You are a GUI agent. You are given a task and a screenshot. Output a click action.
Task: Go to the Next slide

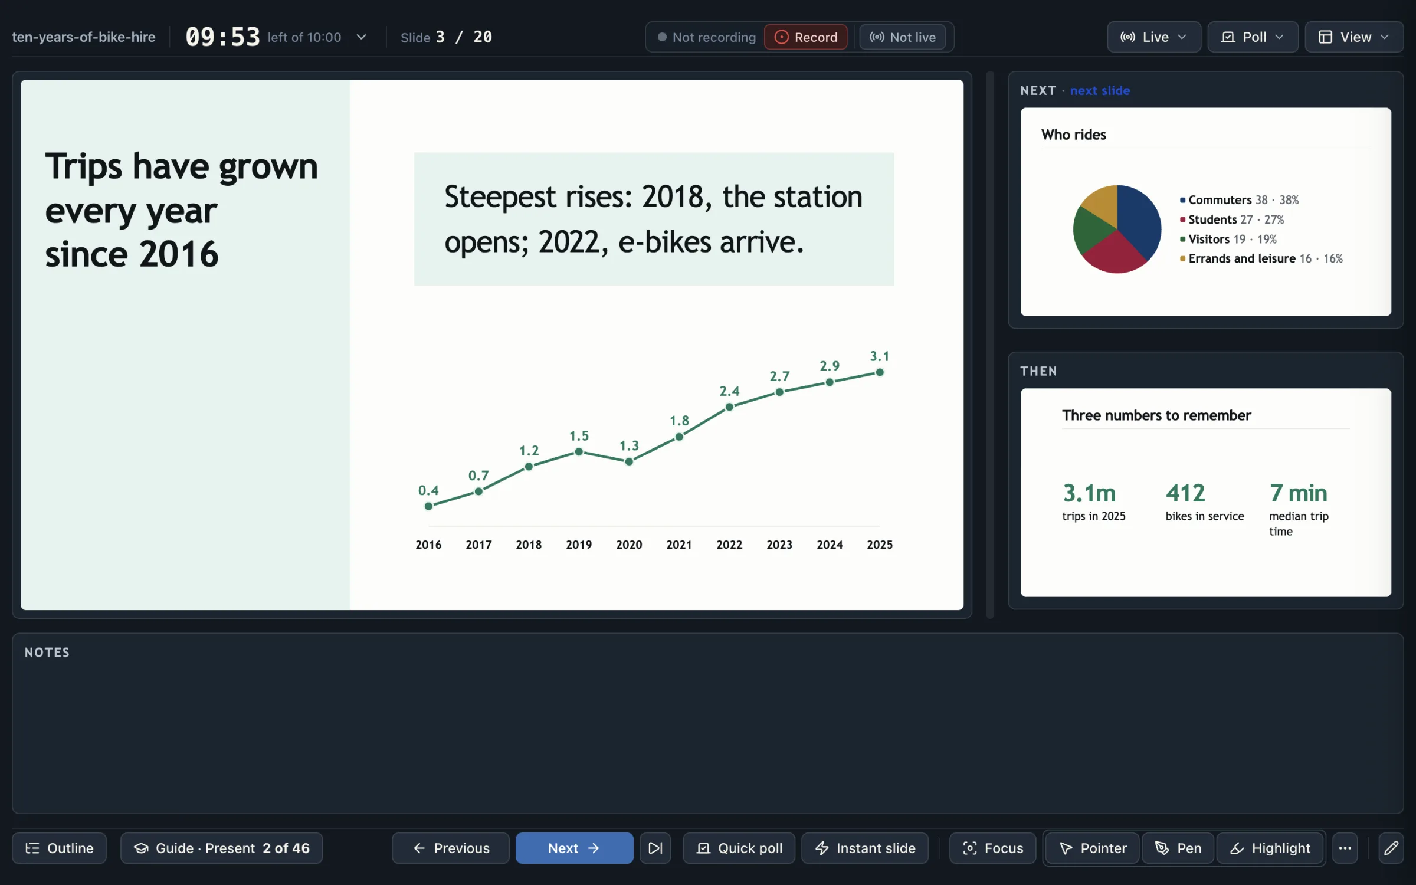coord(574,848)
